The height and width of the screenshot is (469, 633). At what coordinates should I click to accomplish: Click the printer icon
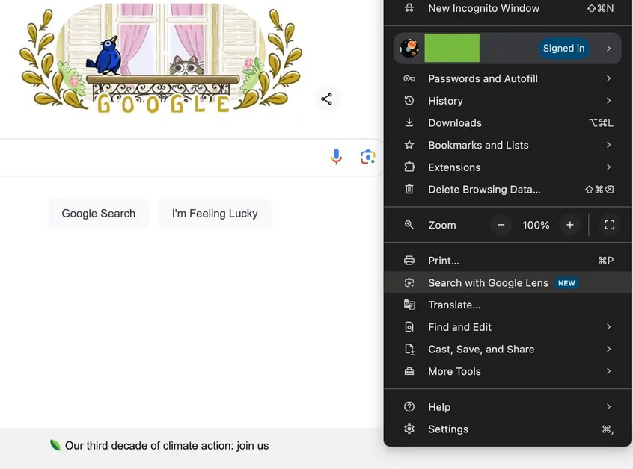pyautogui.click(x=409, y=261)
